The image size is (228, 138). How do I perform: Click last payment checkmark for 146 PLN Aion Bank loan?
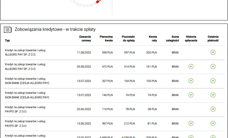[213, 95]
